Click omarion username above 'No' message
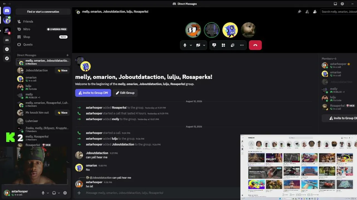Image resolution: width=357 pixels, height=200 pixels. click(91, 166)
